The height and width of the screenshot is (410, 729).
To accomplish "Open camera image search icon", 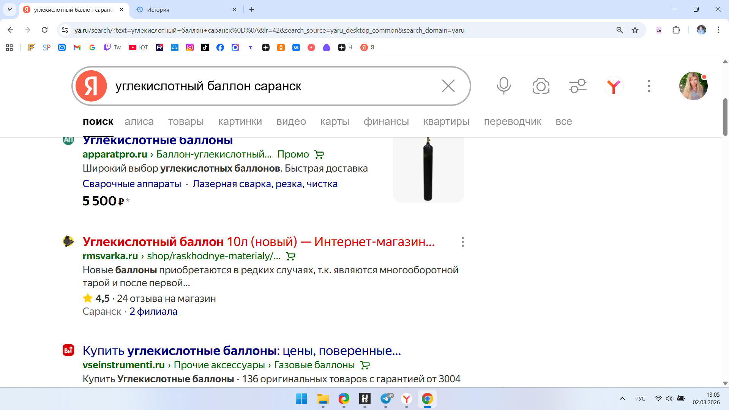I will 541,86.
